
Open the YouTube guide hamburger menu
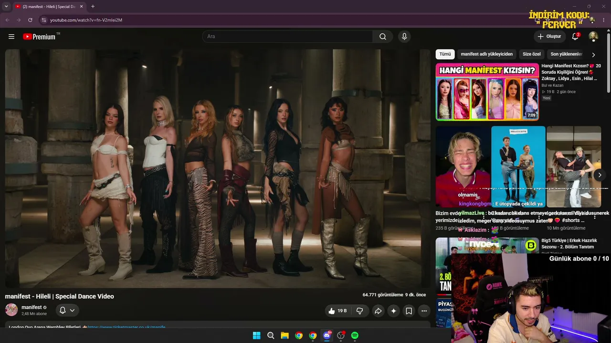(x=11, y=37)
